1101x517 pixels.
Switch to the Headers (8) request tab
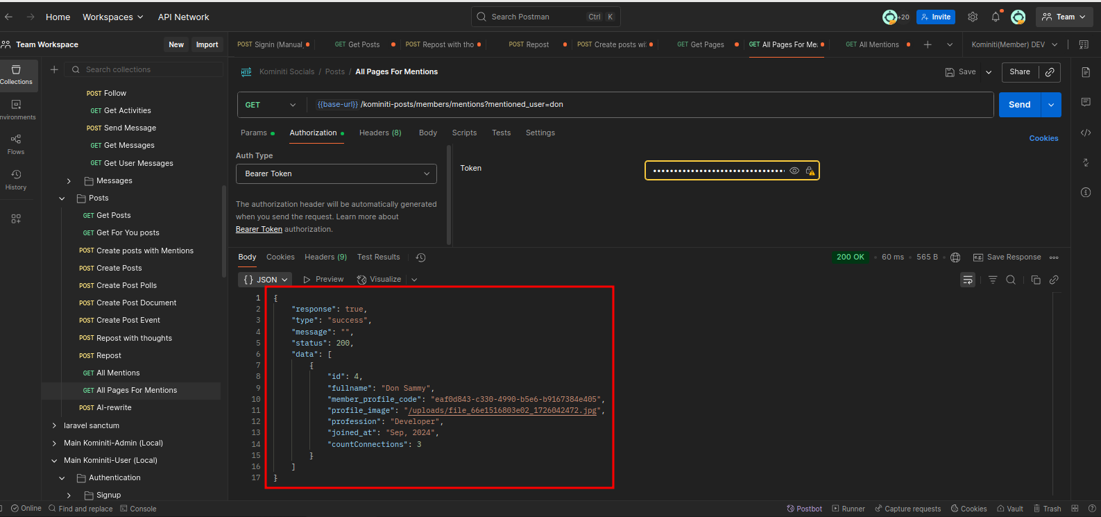(380, 133)
